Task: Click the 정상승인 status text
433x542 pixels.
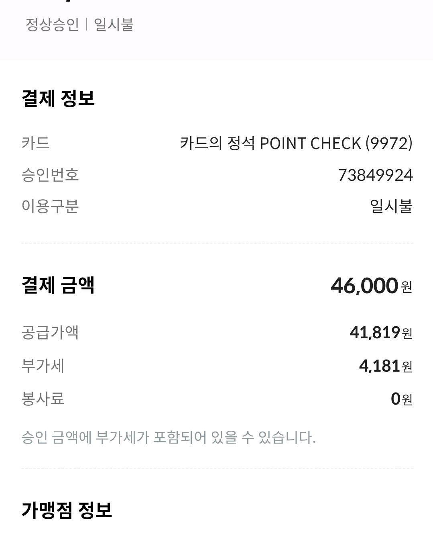Action: (52, 25)
